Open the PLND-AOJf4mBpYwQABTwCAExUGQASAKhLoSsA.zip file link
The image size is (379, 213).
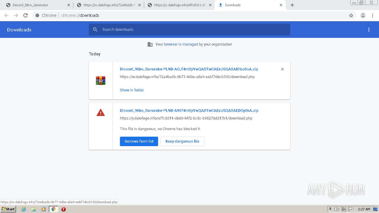click(x=189, y=69)
